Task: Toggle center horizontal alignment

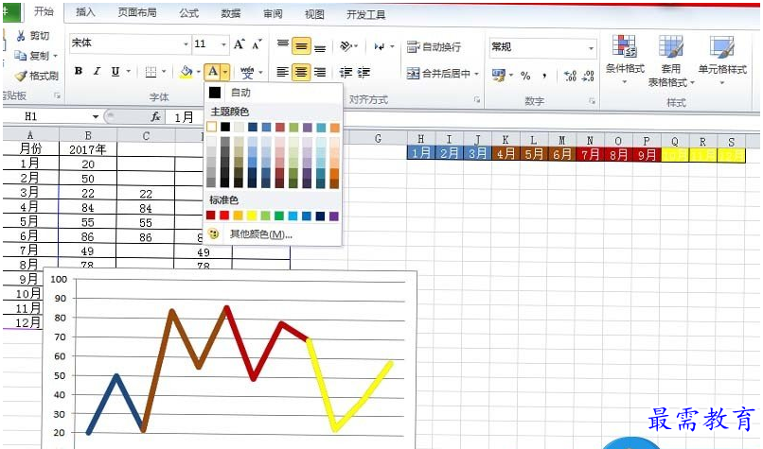Action: pyautogui.click(x=301, y=73)
